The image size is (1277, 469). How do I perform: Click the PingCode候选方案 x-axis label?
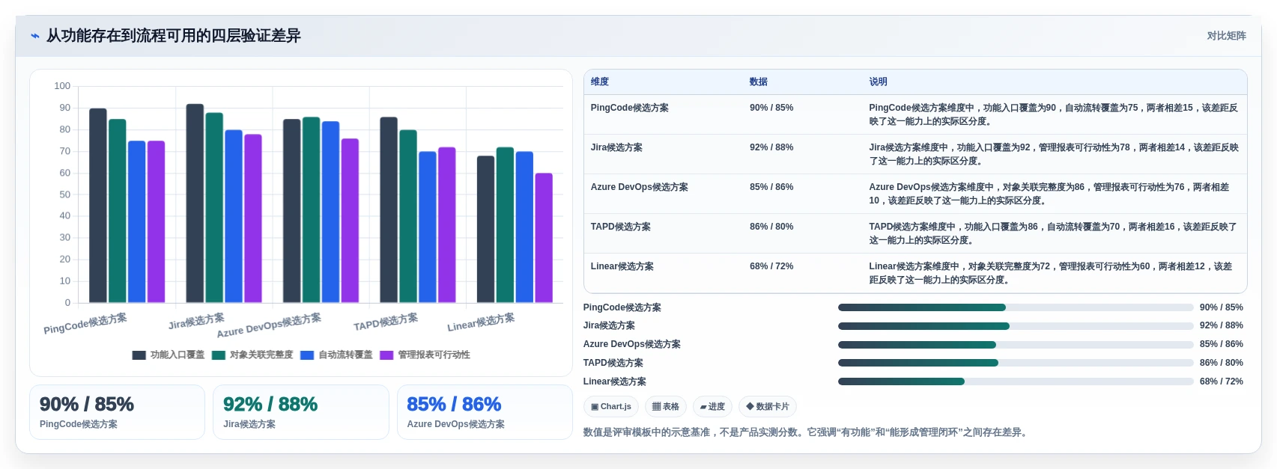click(85, 324)
